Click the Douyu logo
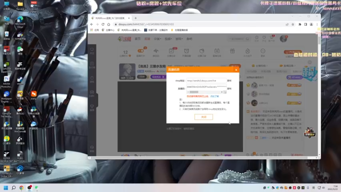341x192 pixels. 124,39
